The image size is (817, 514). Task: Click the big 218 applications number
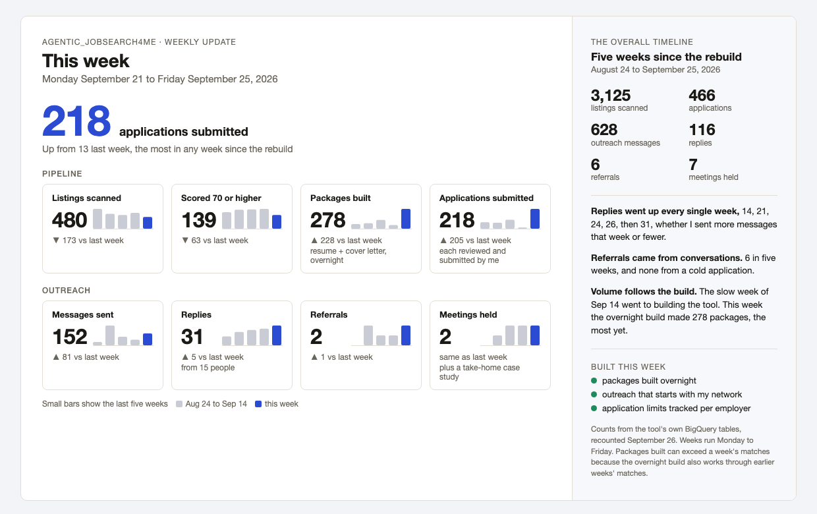[x=76, y=121]
